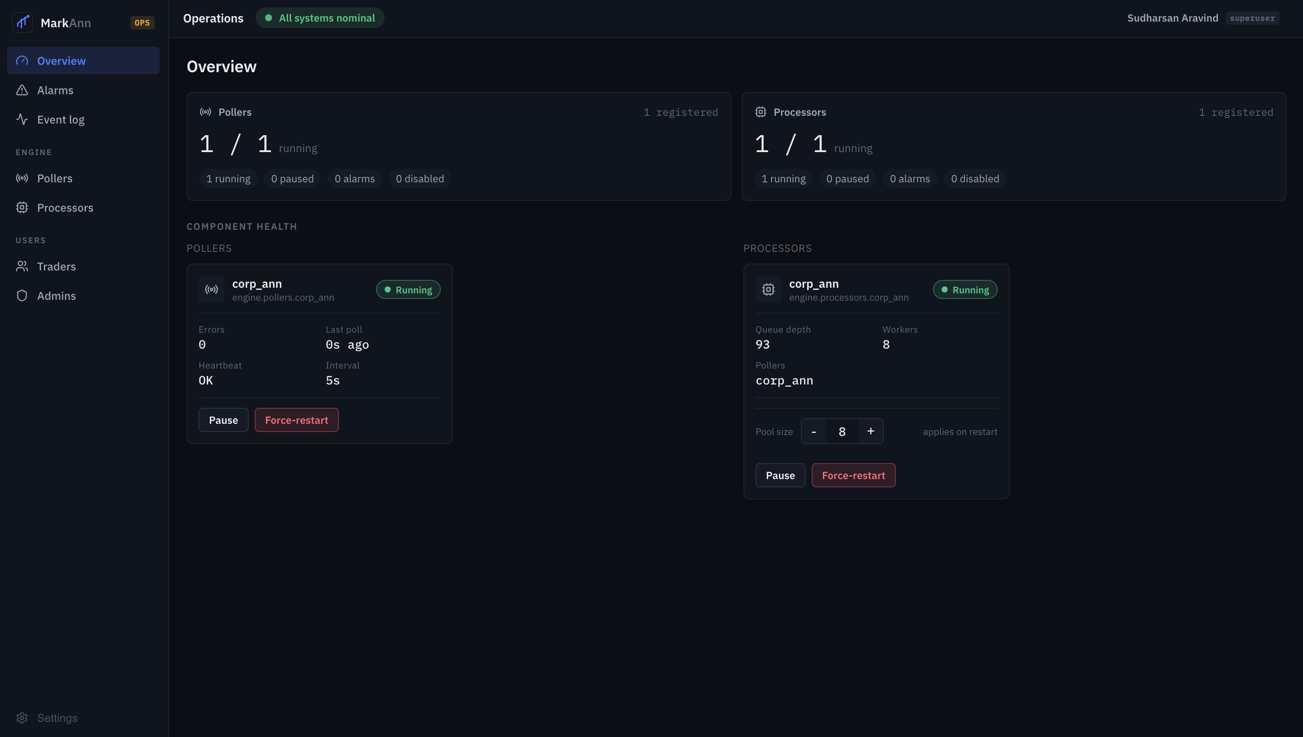The width and height of the screenshot is (1303, 737).
Task: Pause the corp_ann processor
Action: 780,475
